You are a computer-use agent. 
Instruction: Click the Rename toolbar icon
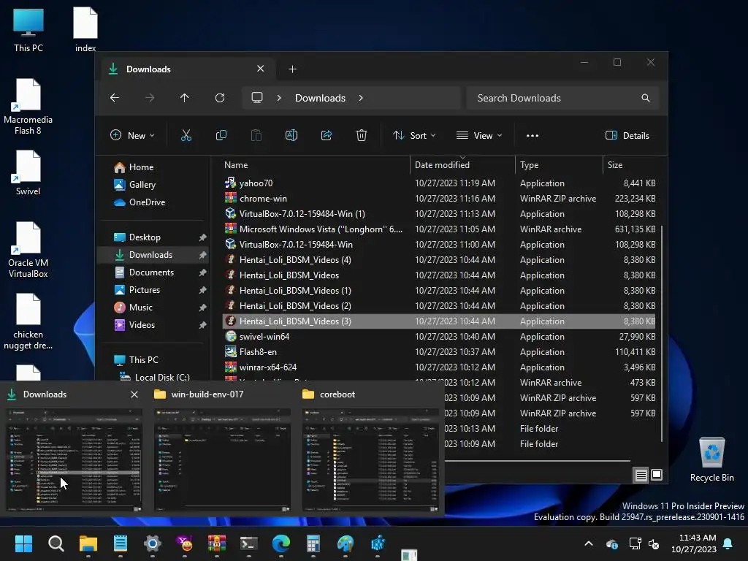pos(291,135)
